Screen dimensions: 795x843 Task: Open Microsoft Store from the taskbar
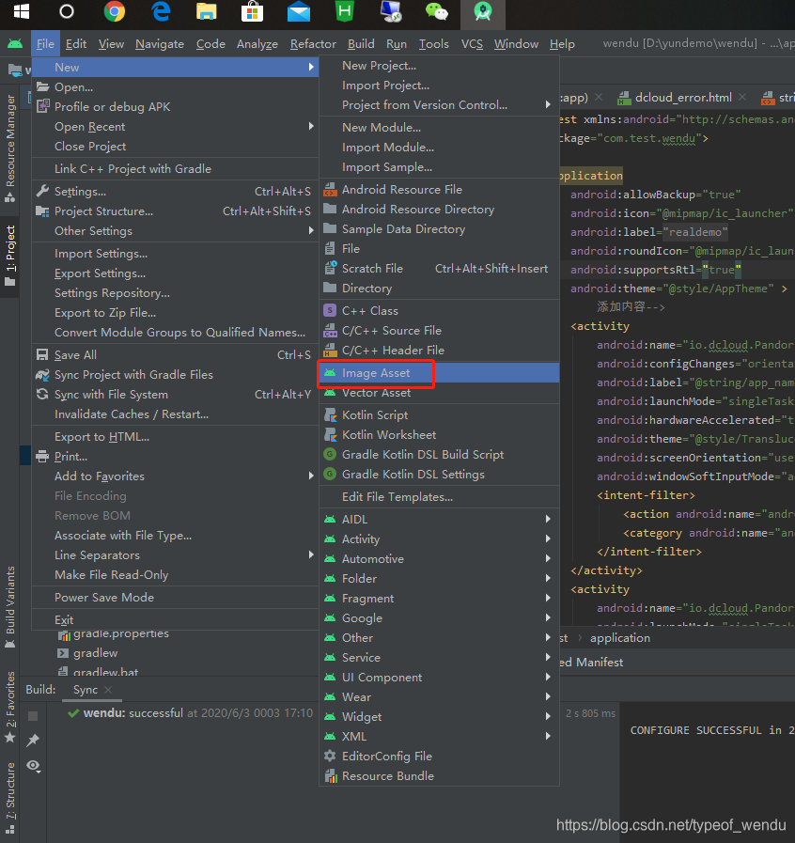click(x=252, y=11)
